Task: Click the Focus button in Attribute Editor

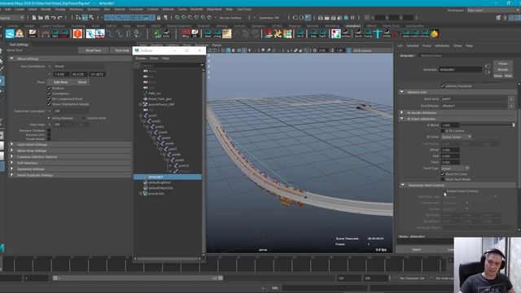Action: [x=503, y=63]
